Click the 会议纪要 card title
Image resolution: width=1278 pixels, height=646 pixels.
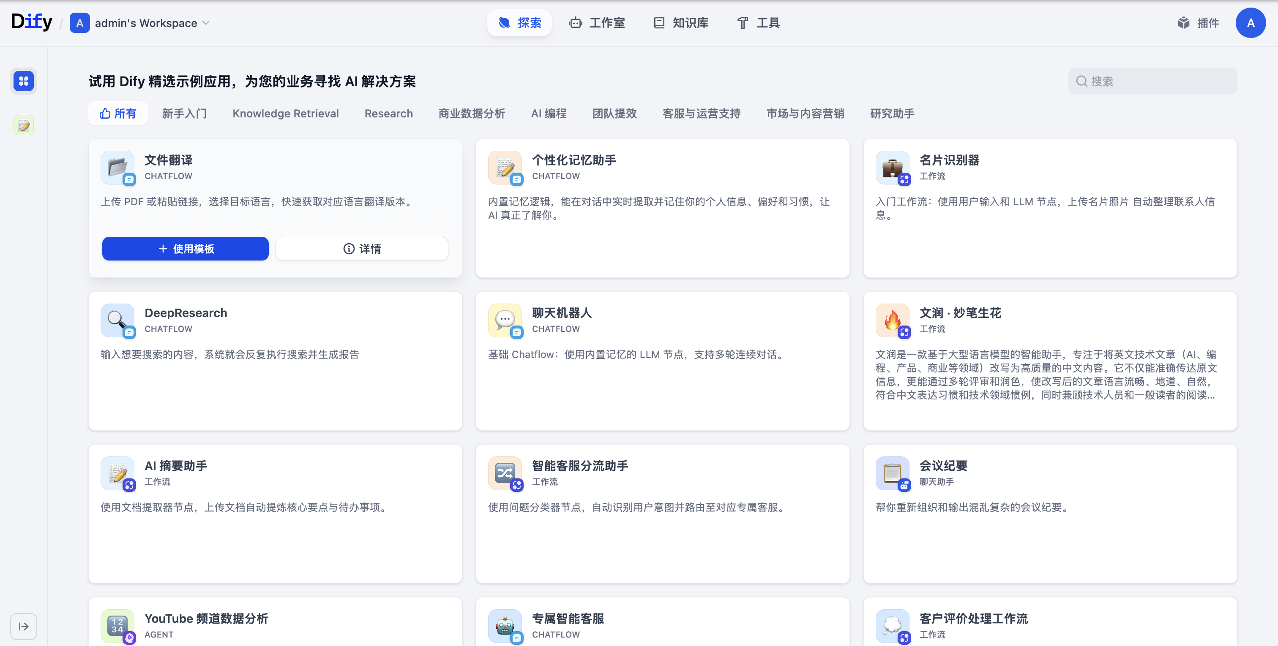coord(944,466)
